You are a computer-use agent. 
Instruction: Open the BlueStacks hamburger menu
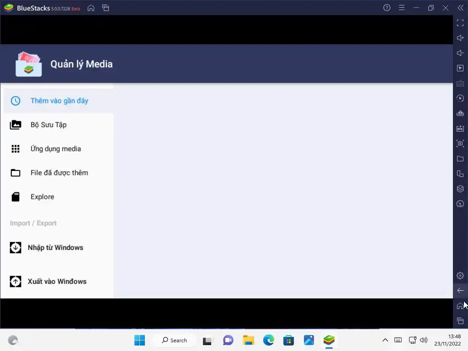click(x=402, y=8)
